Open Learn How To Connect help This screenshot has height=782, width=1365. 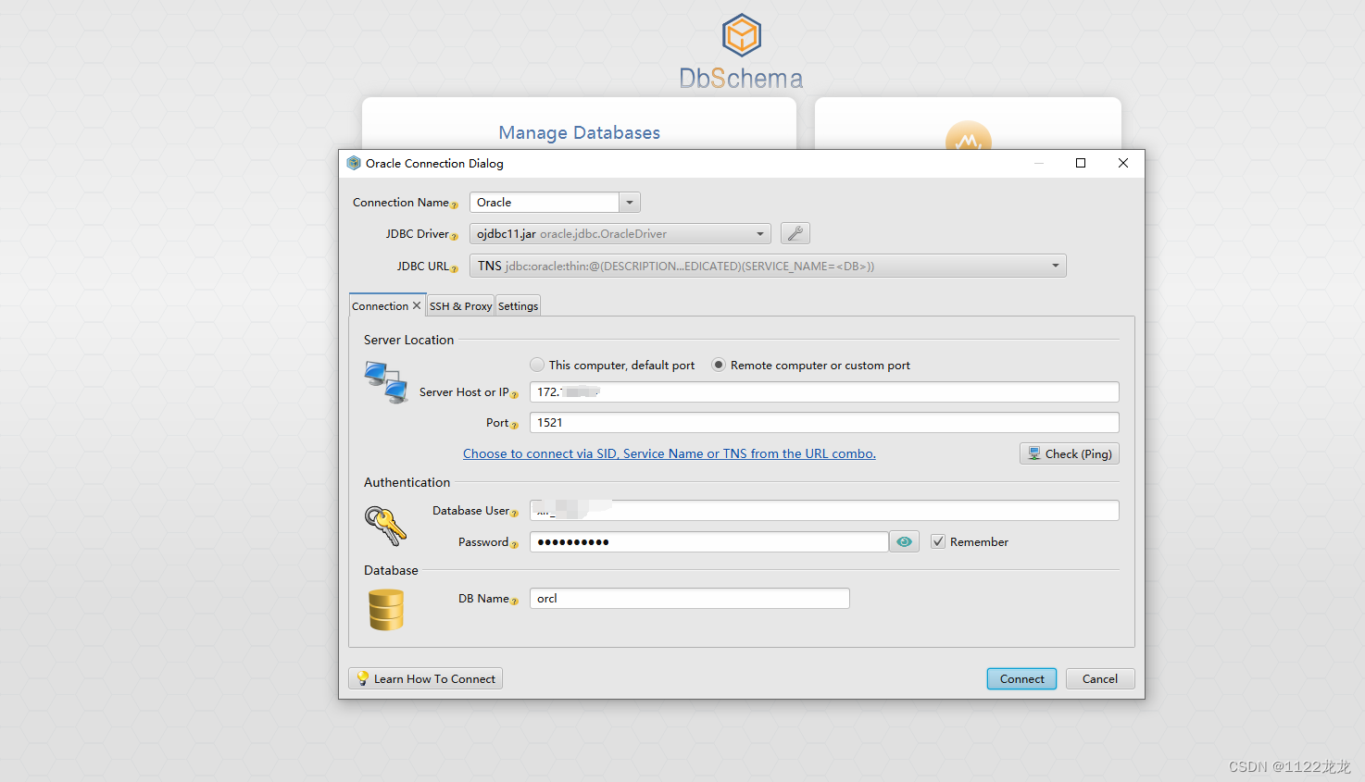pyautogui.click(x=425, y=678)
